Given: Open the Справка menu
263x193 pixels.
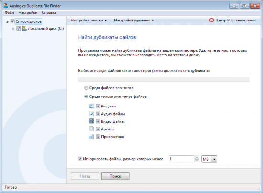Looking at the screenshot, I should [49, 12].
